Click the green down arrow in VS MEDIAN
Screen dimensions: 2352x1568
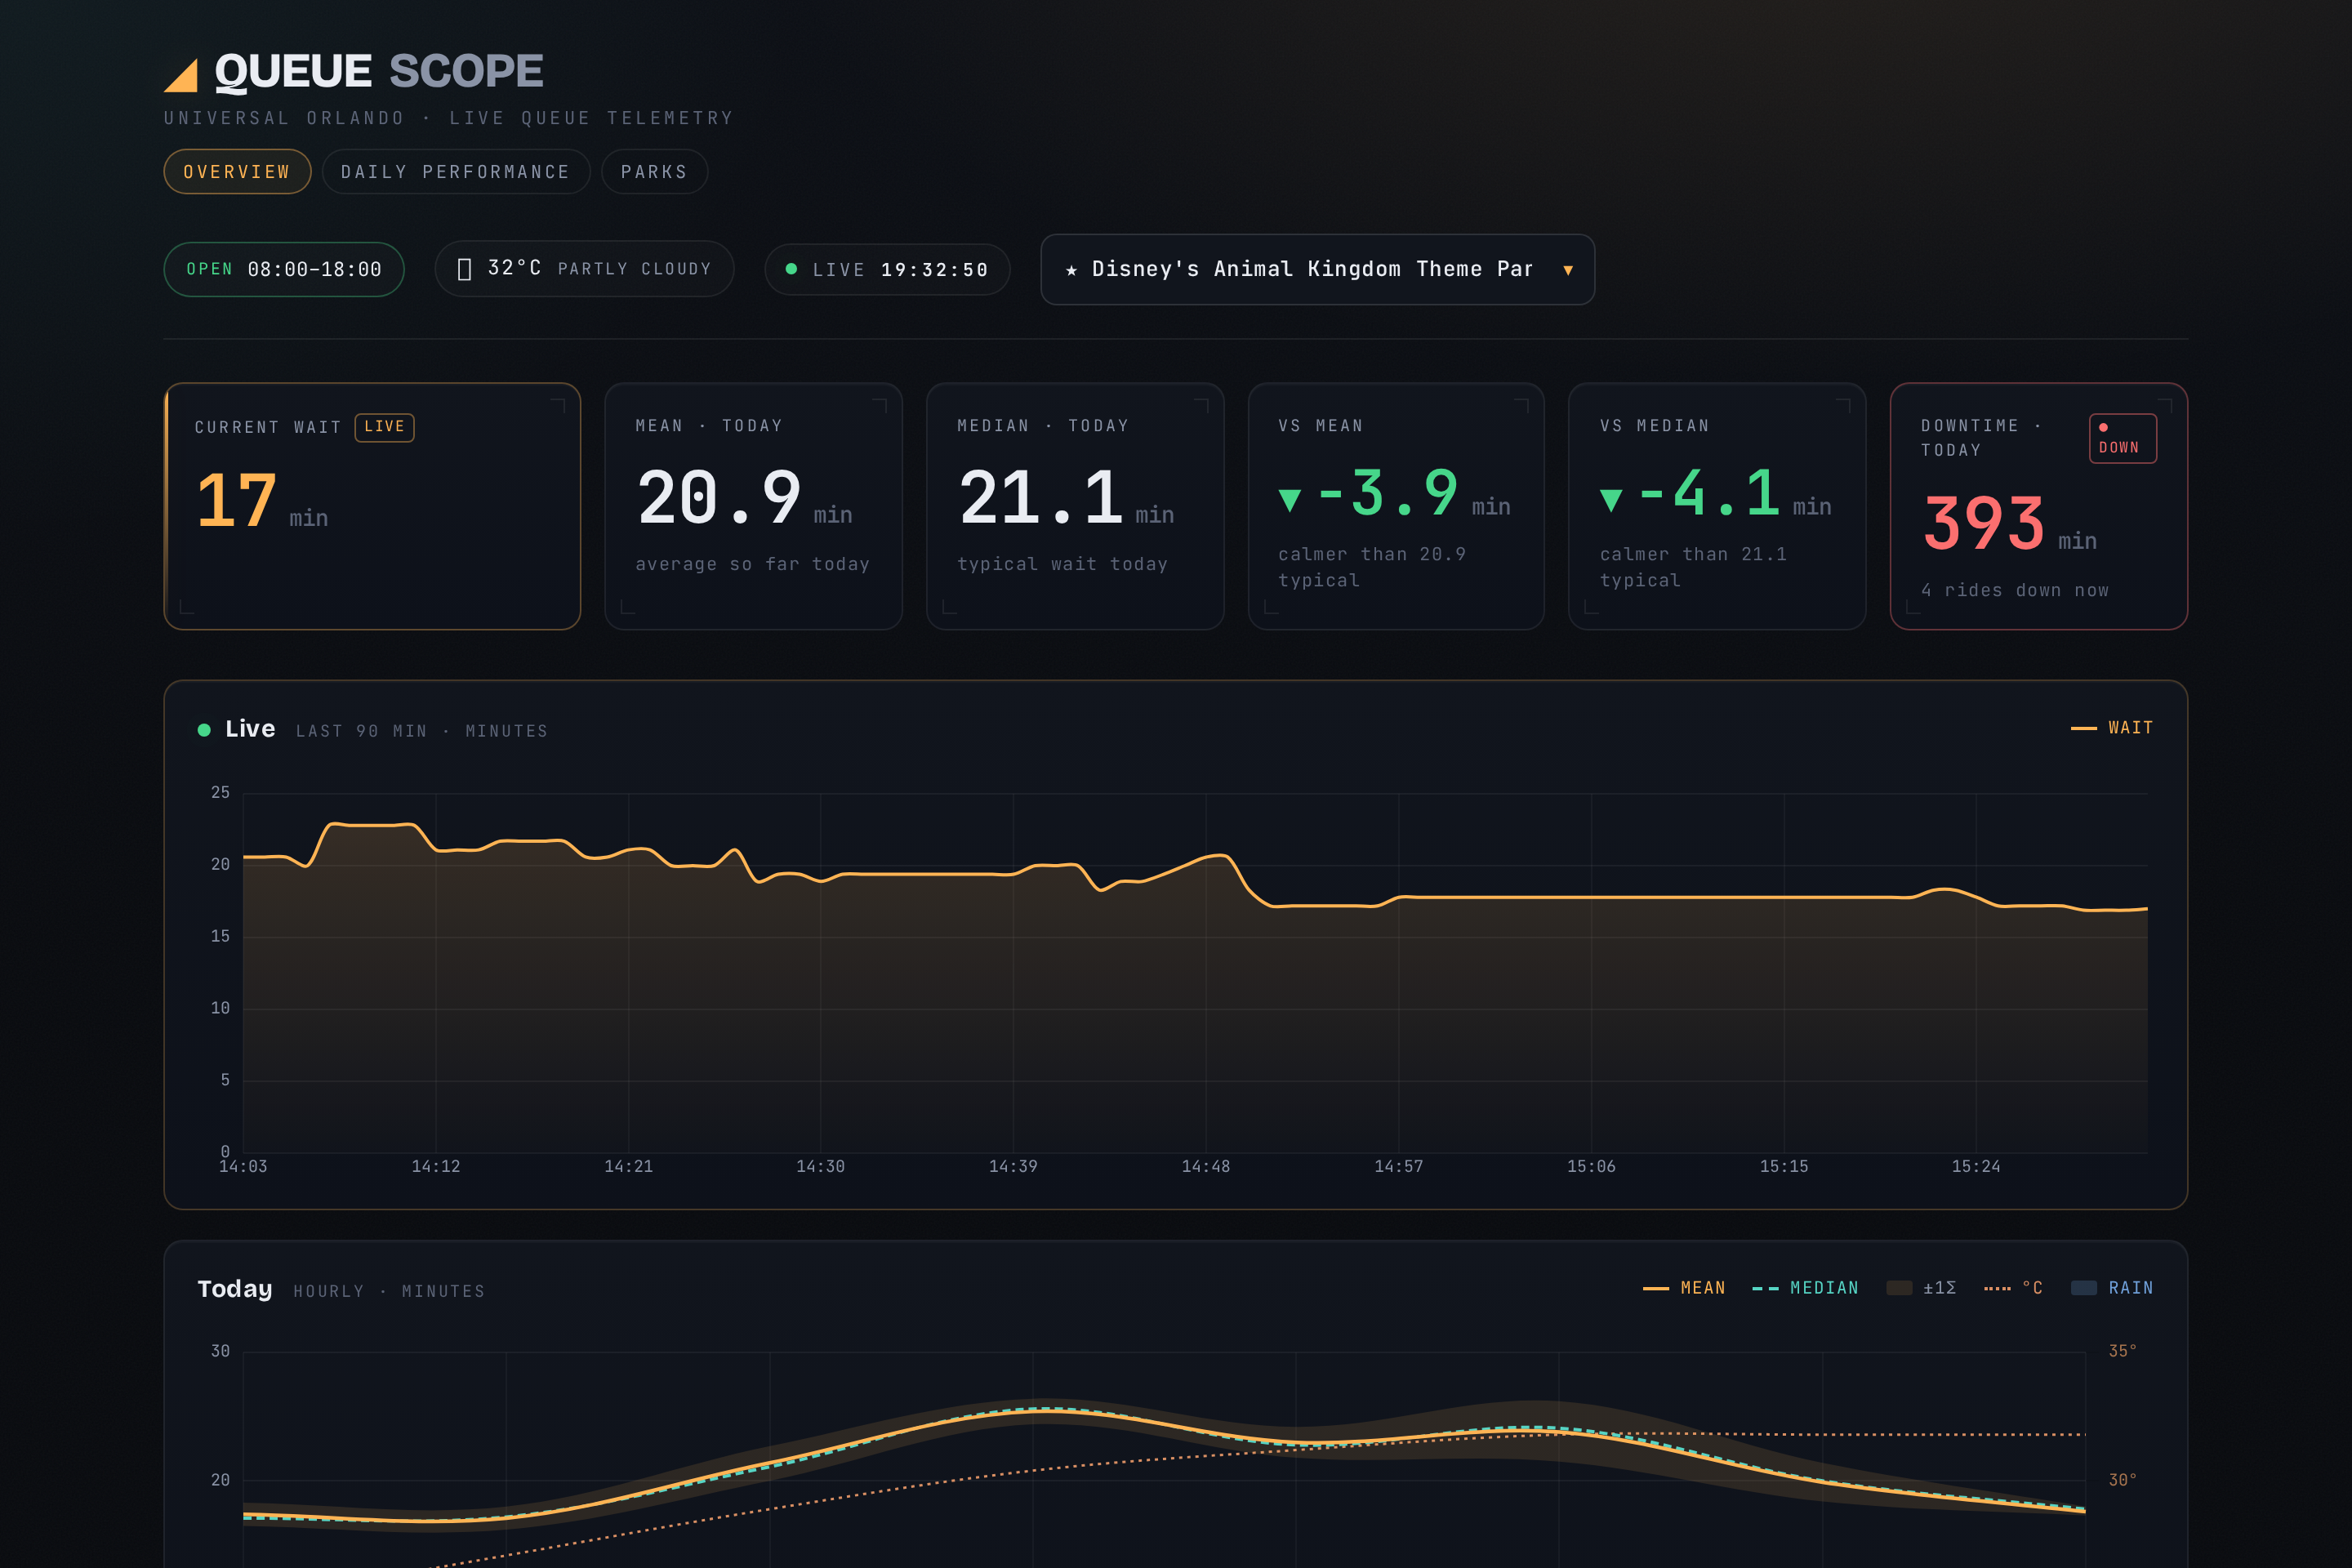[x=1611, y=499]
